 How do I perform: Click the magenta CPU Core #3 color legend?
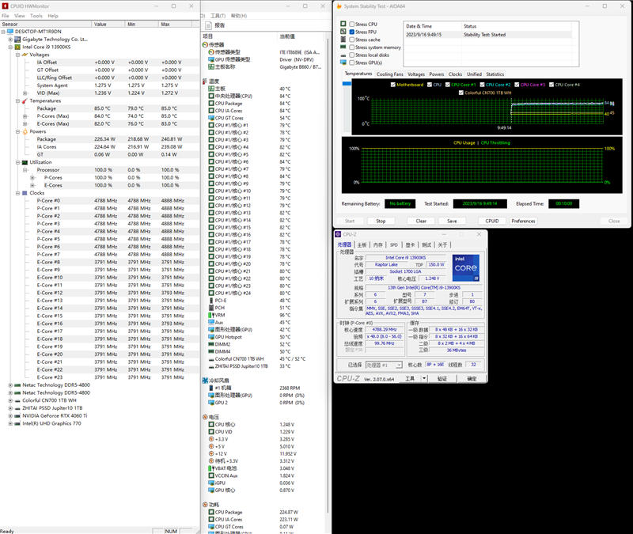pos(532,84)
